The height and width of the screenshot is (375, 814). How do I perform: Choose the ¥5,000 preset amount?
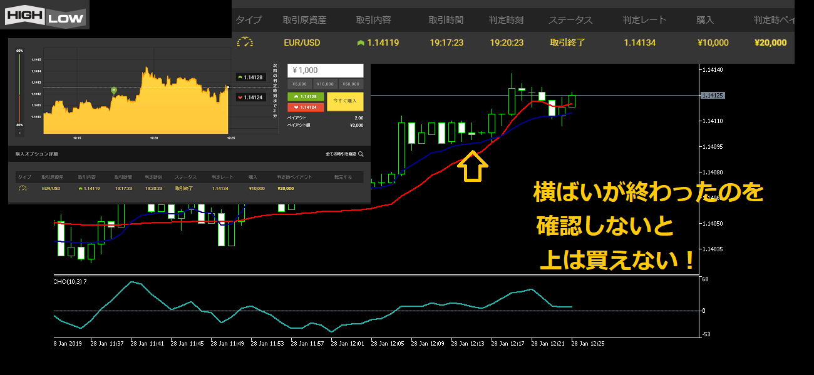pos(299,84)
